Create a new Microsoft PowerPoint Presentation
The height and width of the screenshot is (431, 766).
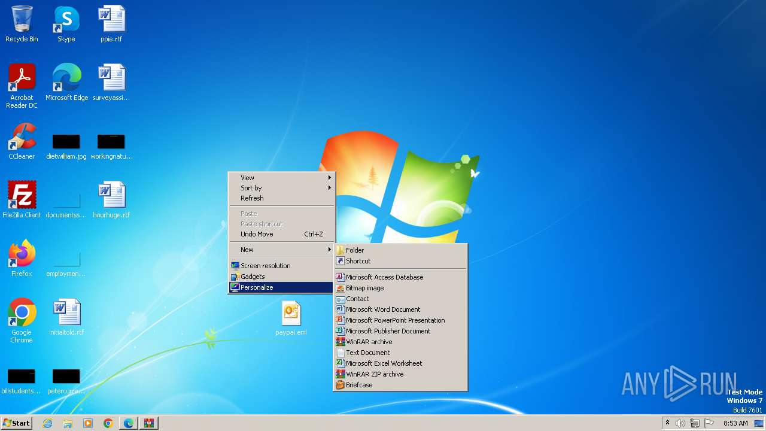tap(400, 320)
